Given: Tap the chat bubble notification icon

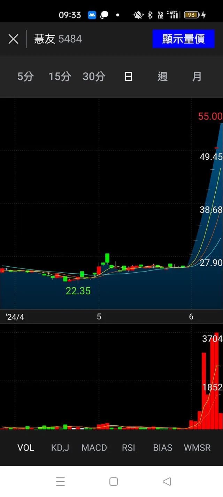Looking at the screenshot, I should [104, 15].
